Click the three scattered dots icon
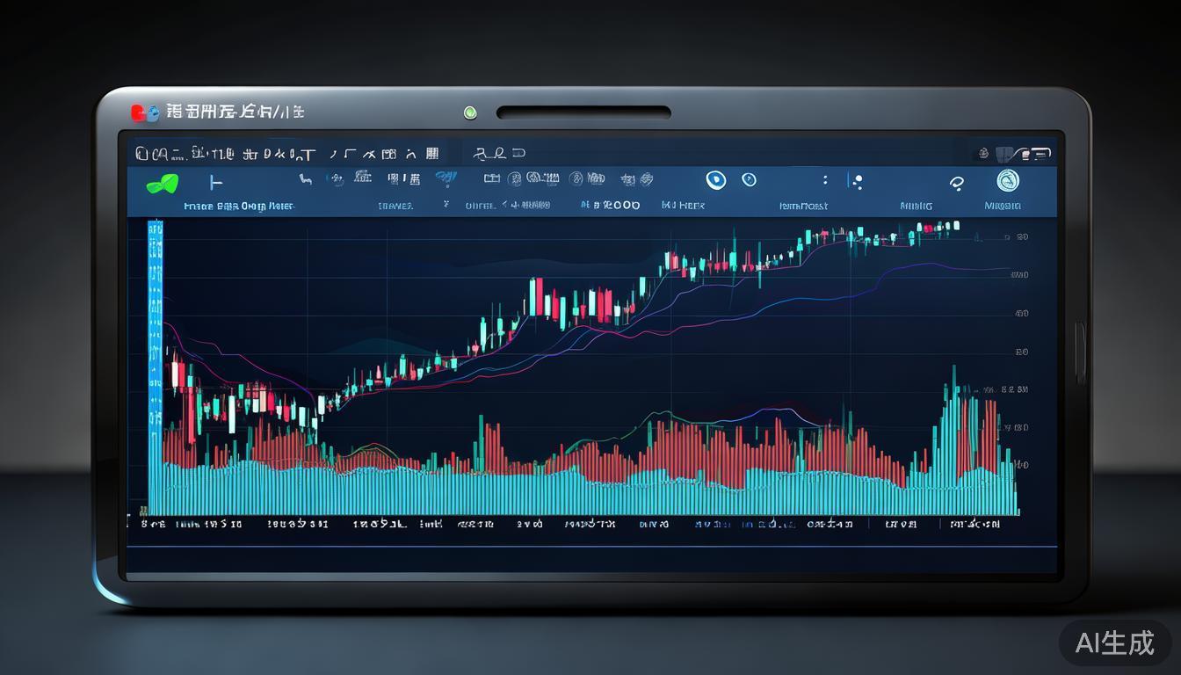 855,182
